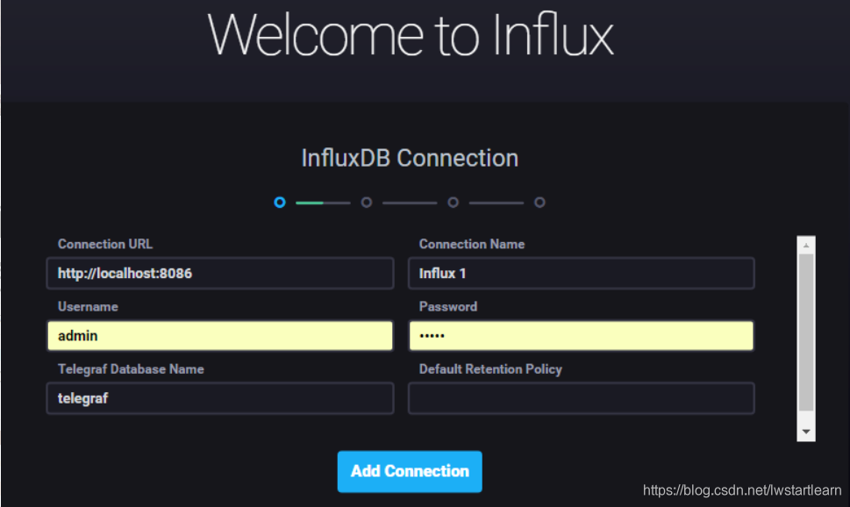Image resolution: width=850 pixels, height=507 pixels.
Task: Select the first wizard step indicator
Action: point(280,203)
